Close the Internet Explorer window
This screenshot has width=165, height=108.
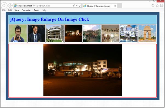click(x=161, y=1)
